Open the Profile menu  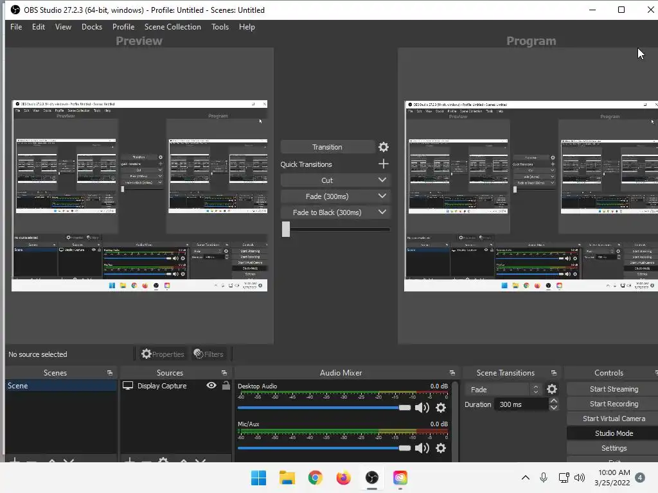123,27
